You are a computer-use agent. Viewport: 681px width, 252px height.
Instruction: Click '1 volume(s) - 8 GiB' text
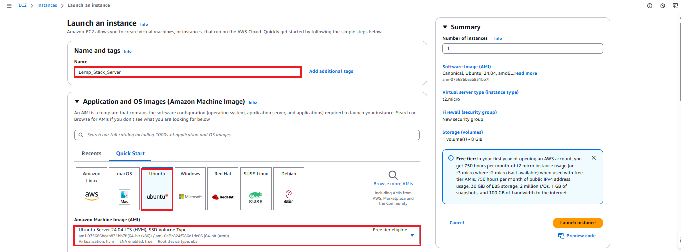[462, 139]
